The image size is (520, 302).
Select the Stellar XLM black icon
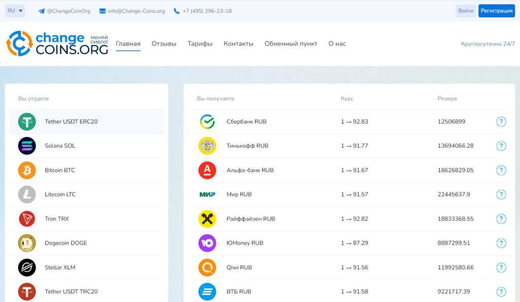click(27, 267)
